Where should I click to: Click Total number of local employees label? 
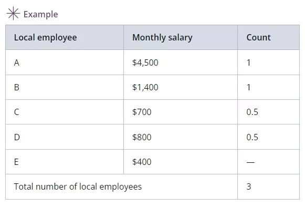pos(78,186)
